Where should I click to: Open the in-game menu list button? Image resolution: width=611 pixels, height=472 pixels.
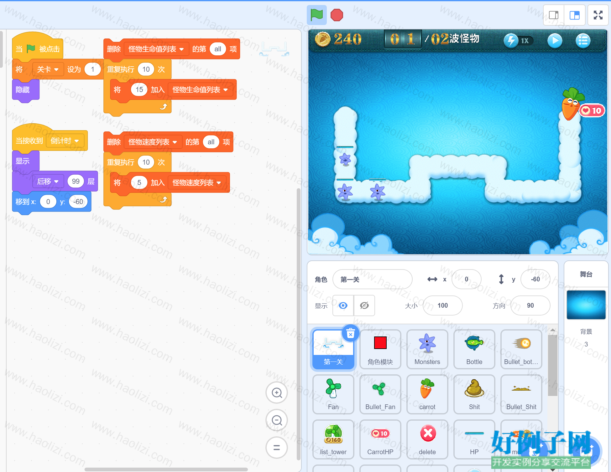click(x=583, y=41)
